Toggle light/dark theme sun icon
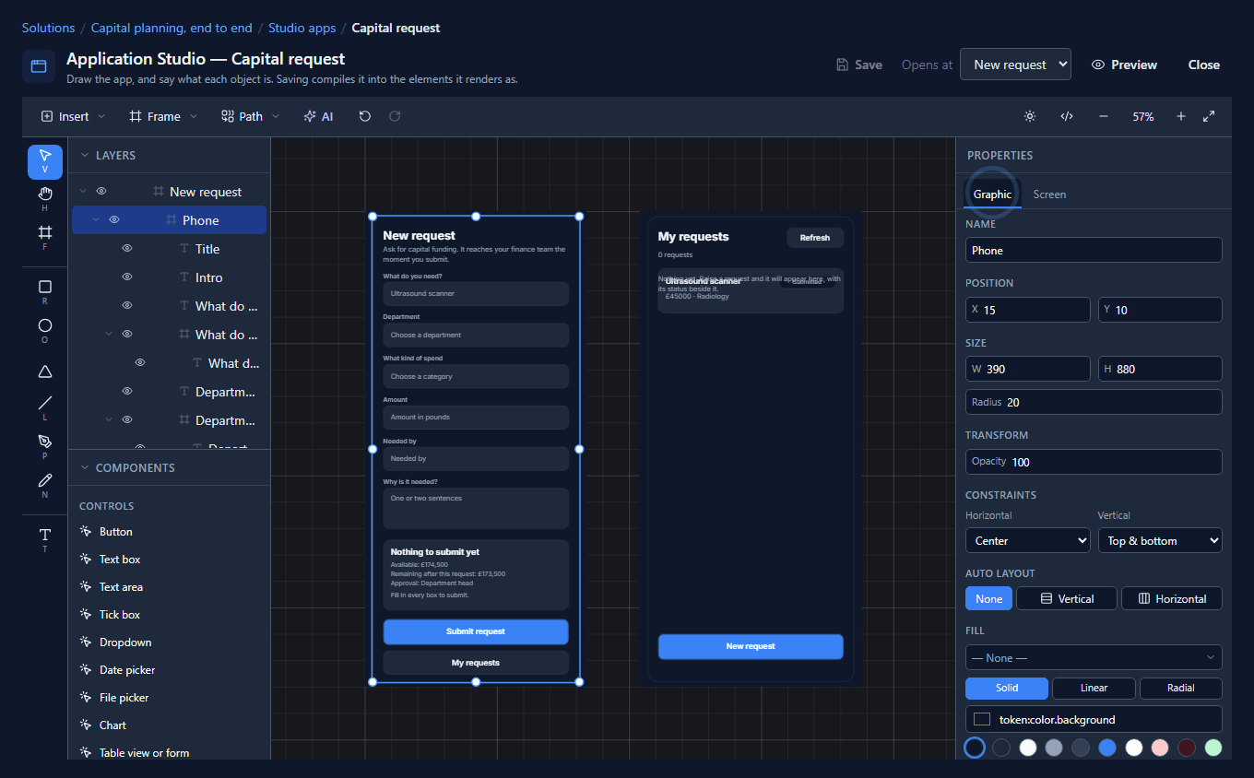The height and width of the screenshot is (778, 1254). [1030, 116]
